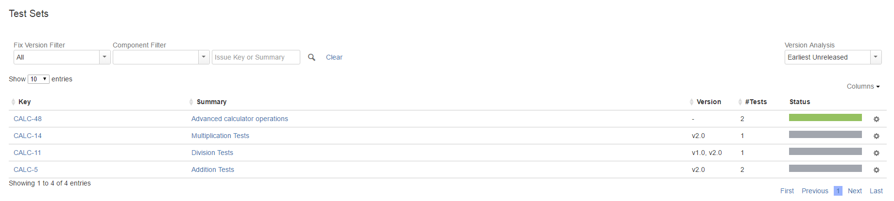Viewport: 894px width, 201px height.
Task: Click the Clear filter link
Action: [x=334, y=57]
